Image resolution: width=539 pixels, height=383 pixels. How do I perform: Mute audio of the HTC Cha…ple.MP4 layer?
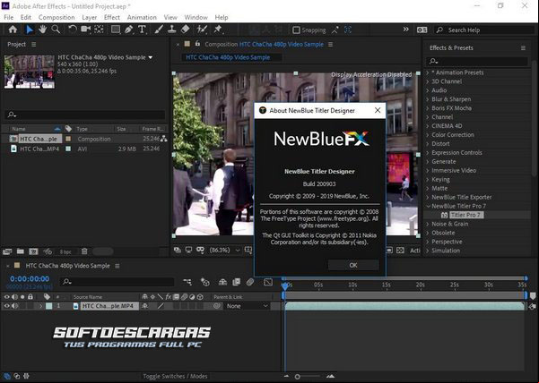(14, 306)
